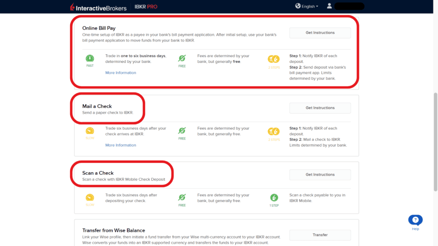The height and width of the screenshot is (246, 438).
Task: Open the English language dropdown
Action: [307, 6]
